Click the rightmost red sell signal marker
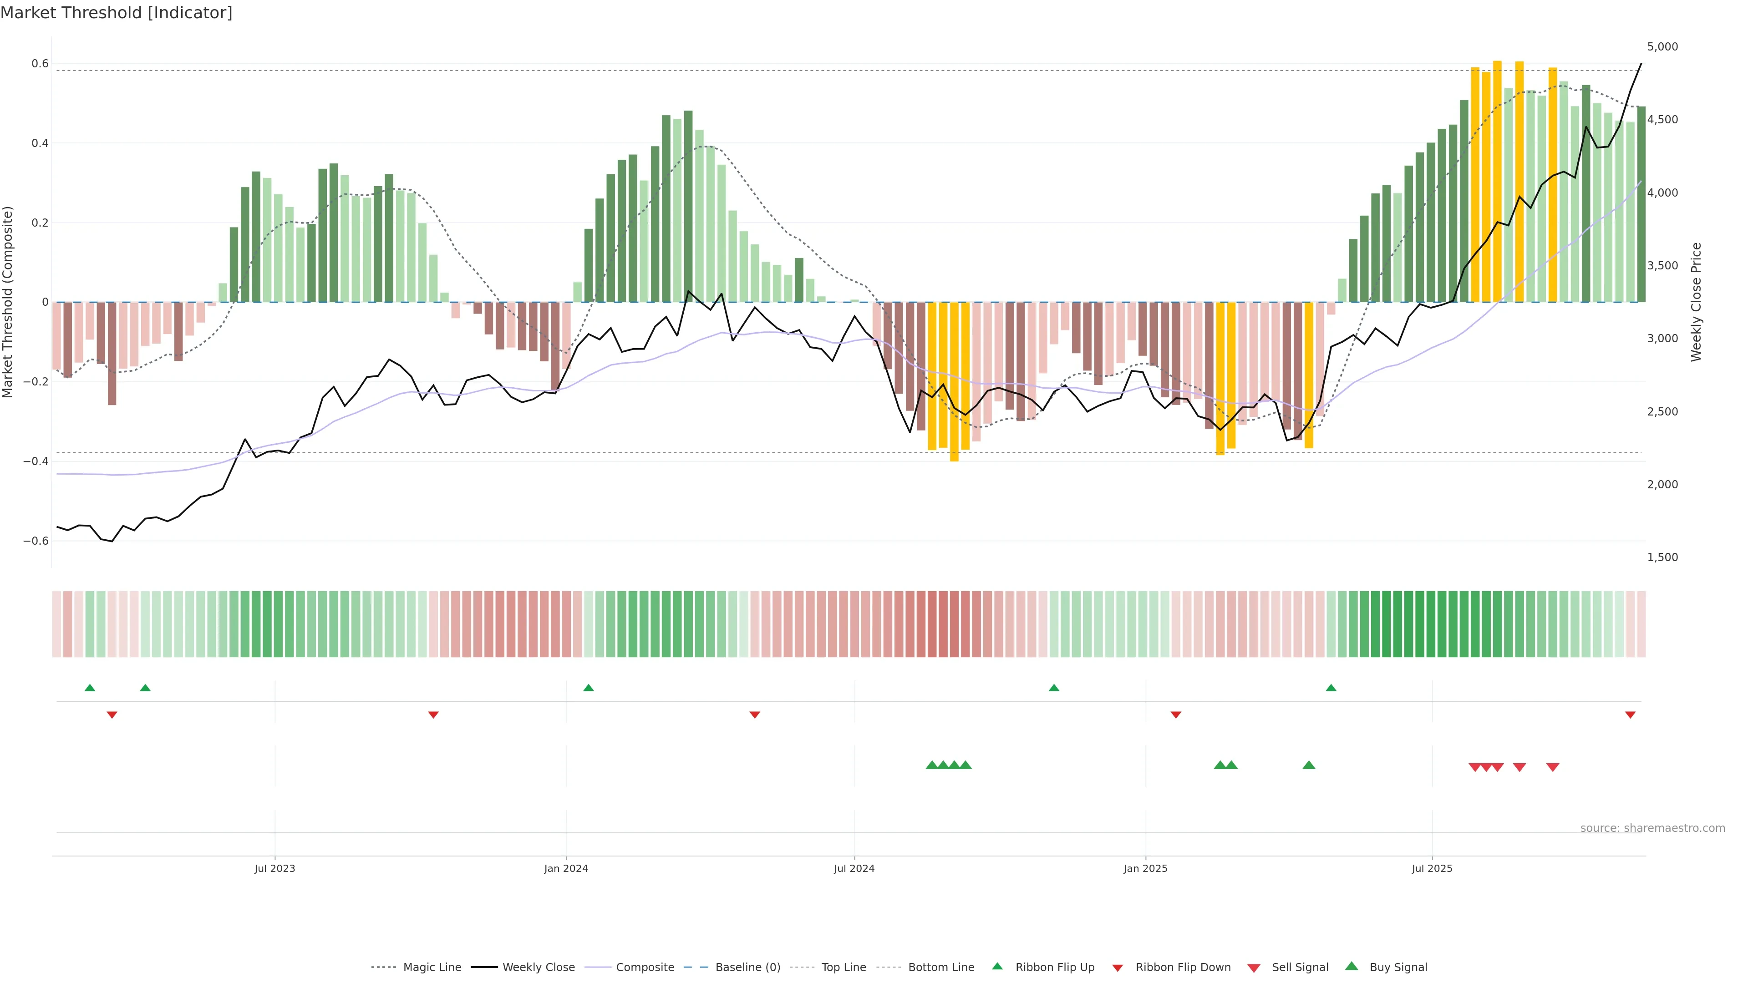 pos(1553,767)
